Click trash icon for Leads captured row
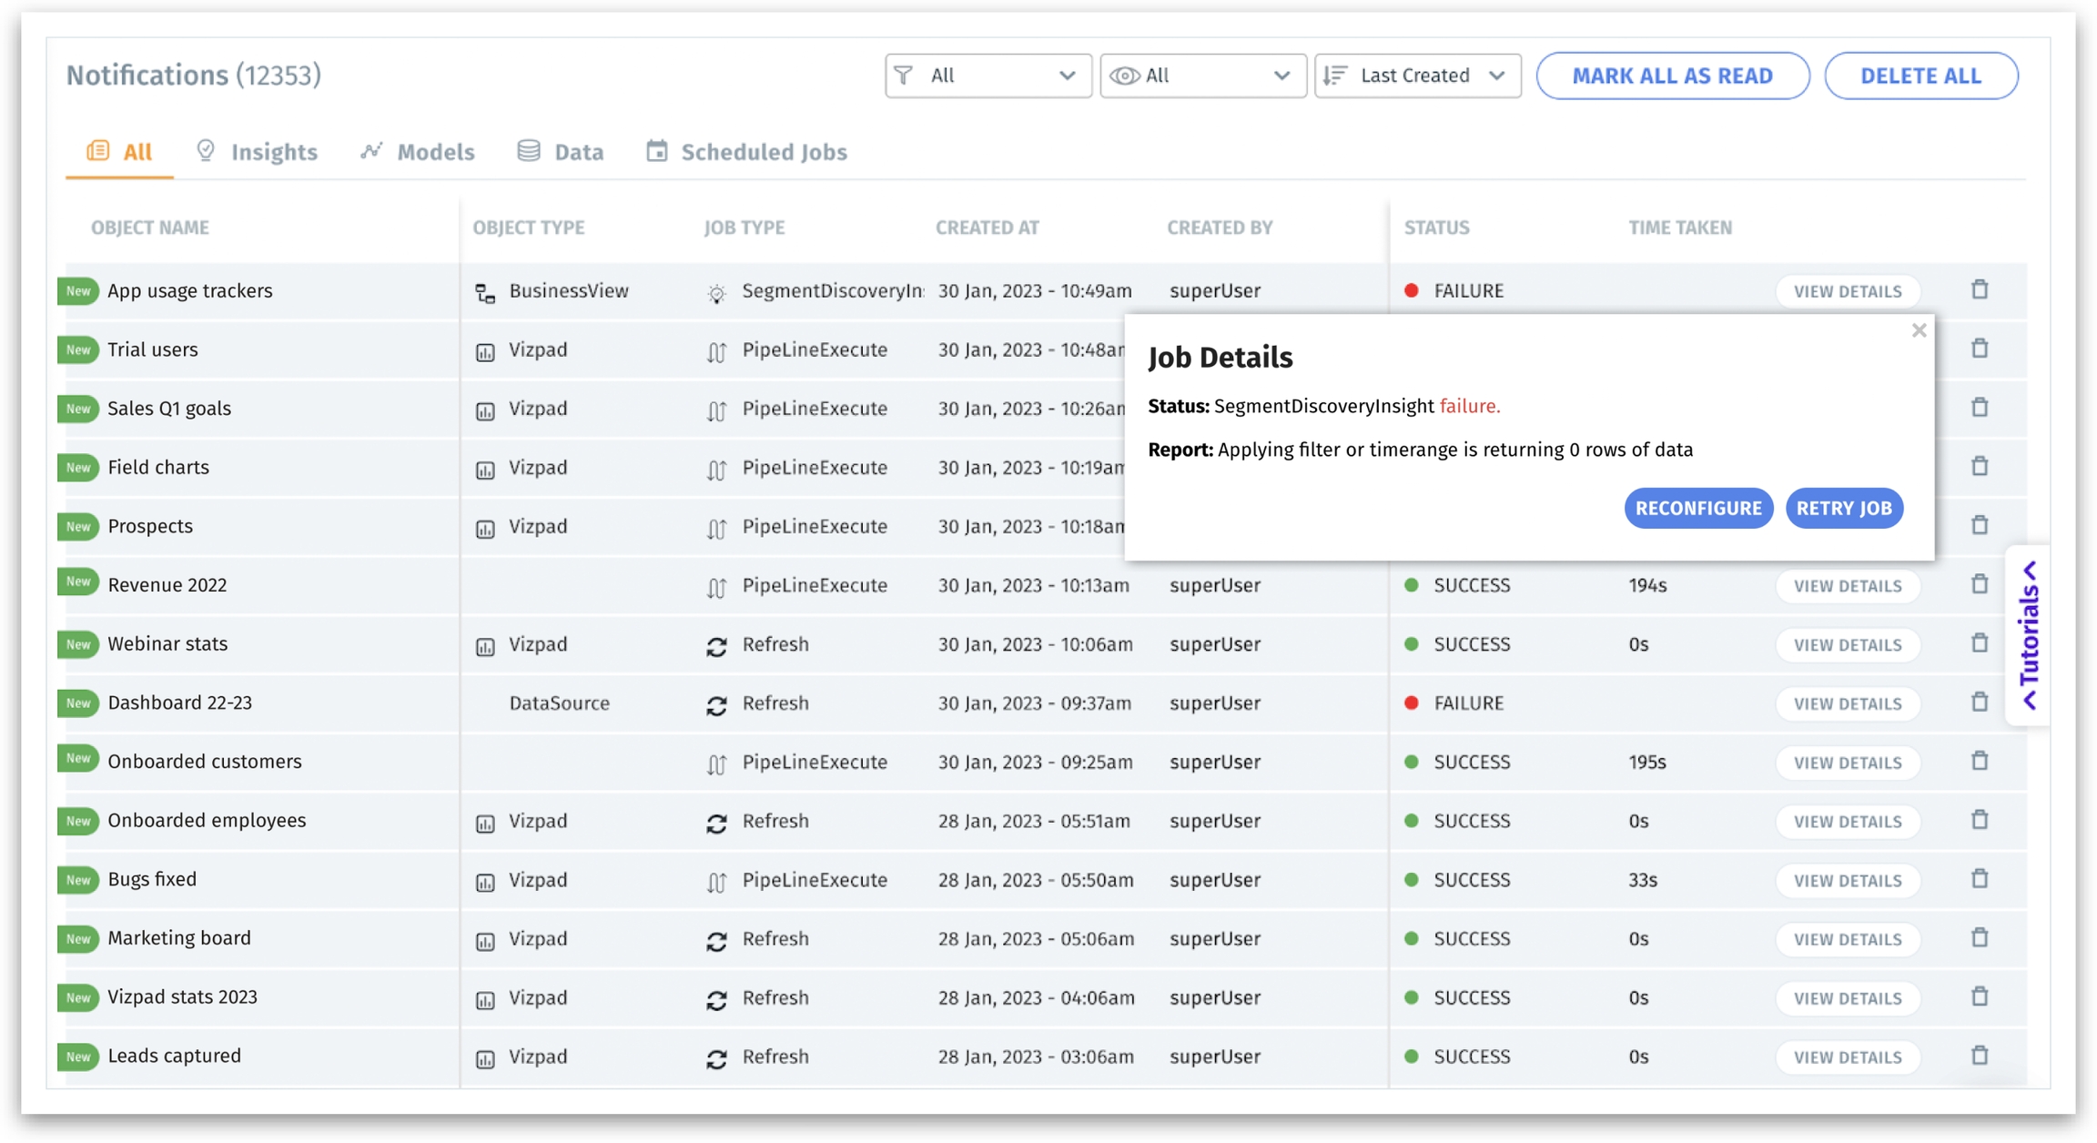 (x=1980, y=1056)
